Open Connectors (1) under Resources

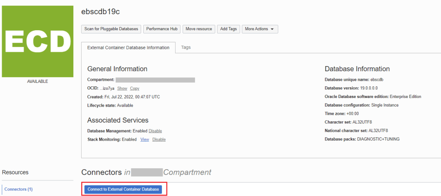pyautogui.click(x=19, y=189)
